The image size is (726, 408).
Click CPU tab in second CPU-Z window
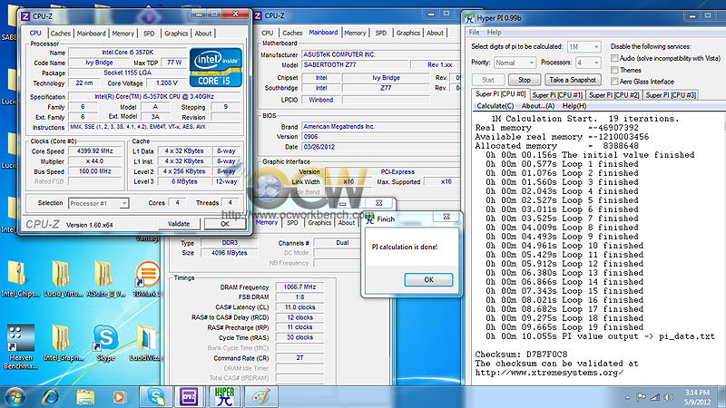(x=267, y=33)
